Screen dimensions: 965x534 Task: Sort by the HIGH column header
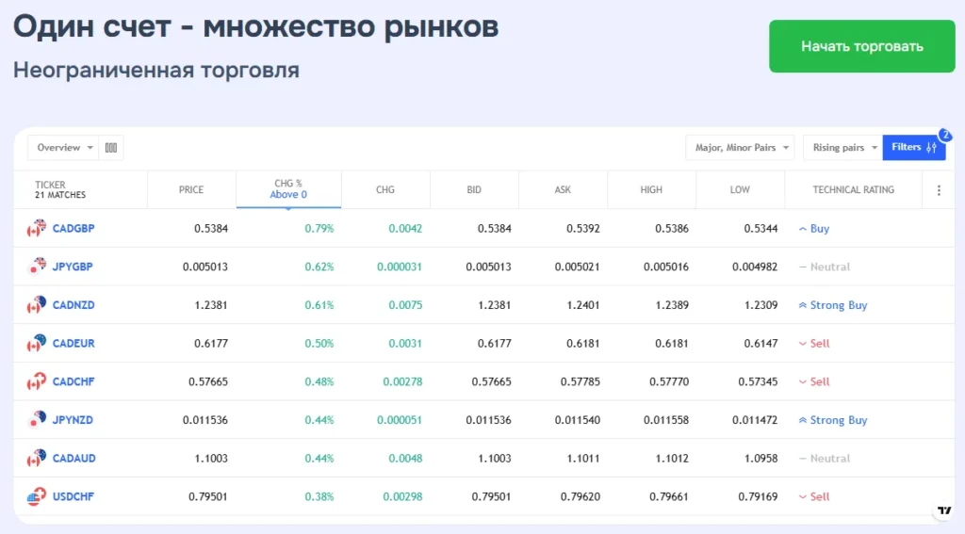(x=651, y=189)
